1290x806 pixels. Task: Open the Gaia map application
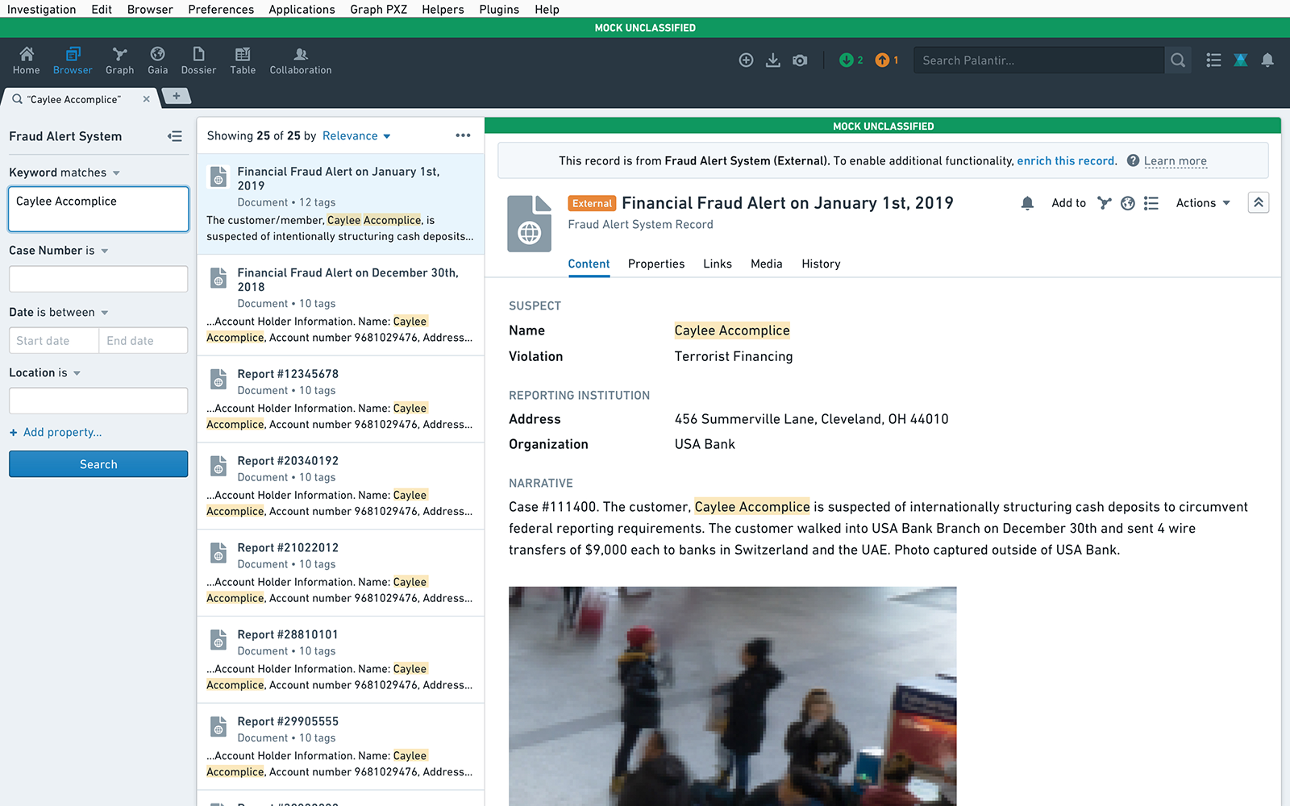tap(157, 60)
